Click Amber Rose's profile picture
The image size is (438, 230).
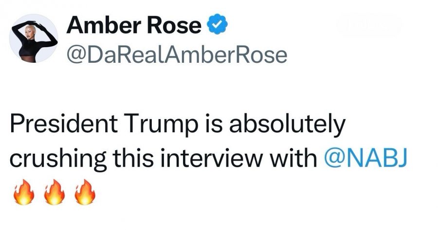(34, 41)
